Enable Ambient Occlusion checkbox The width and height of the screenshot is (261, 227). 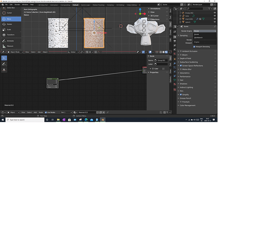[181, 51]
